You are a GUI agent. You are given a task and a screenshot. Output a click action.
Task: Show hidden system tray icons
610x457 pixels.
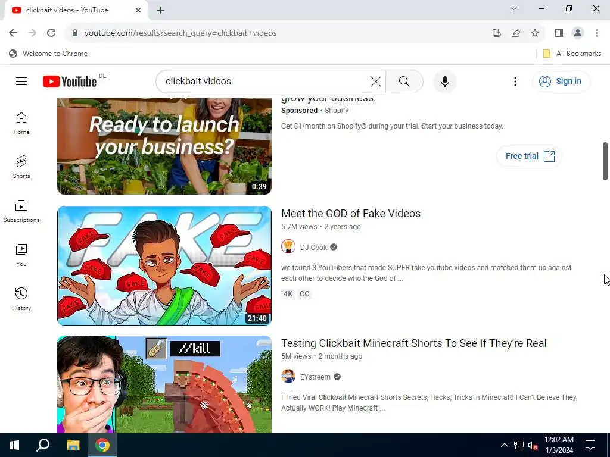click(x=504, y=445)
